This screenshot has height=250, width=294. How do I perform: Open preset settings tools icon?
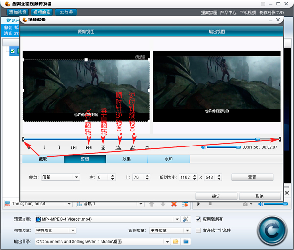(186, 219)
